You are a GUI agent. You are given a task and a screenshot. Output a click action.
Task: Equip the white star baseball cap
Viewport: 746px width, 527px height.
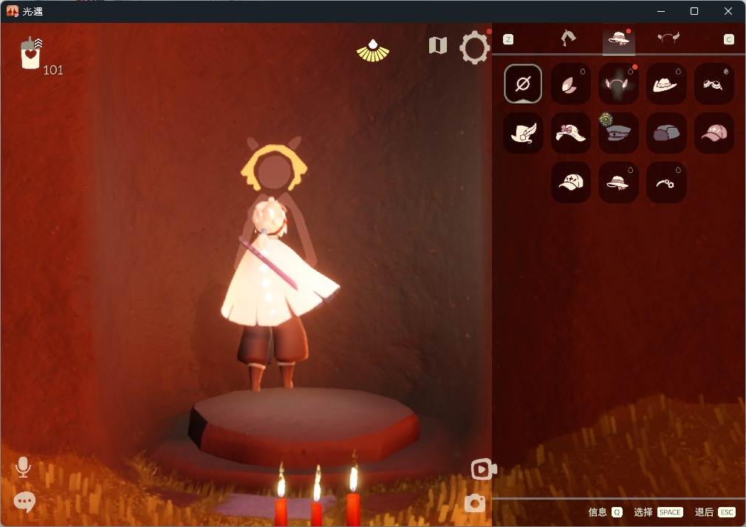coord(570,183)
